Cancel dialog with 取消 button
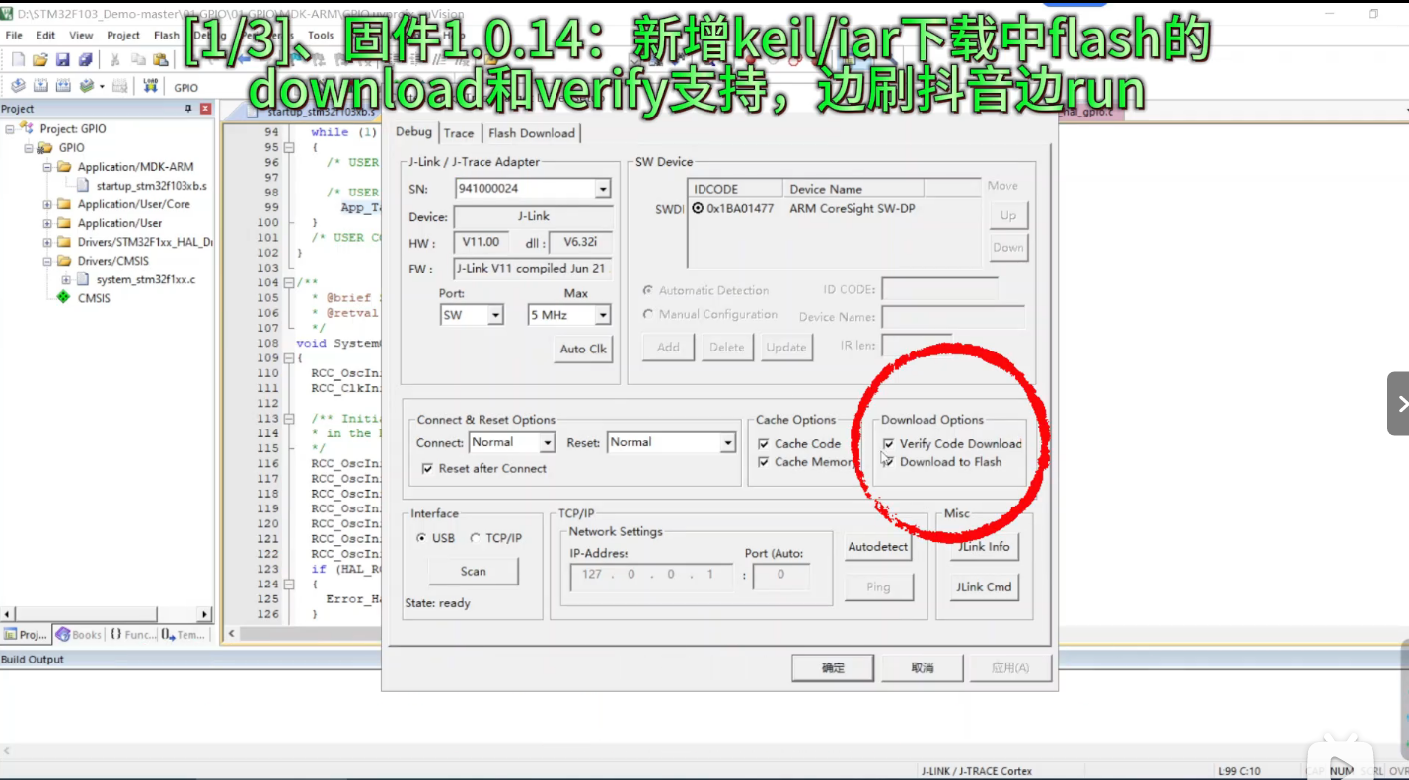The width and height of the screenshot is (1409, 780). [x=922, y=668]
